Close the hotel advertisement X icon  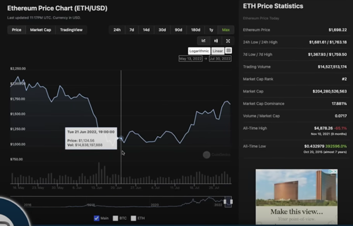coord(335,172)
